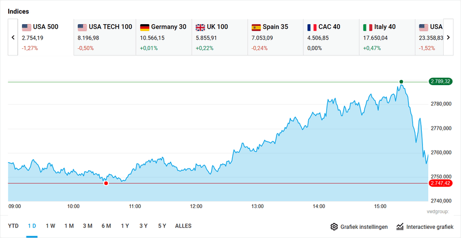Click the UK flag icon
The image size is (461, 238).
coord(201,27)
